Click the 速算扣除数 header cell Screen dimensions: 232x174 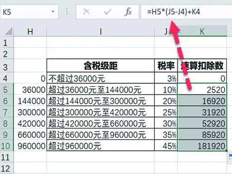[202, 65]
